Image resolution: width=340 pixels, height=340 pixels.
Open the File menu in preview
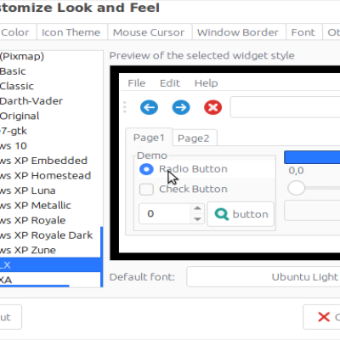click(137, 83)
